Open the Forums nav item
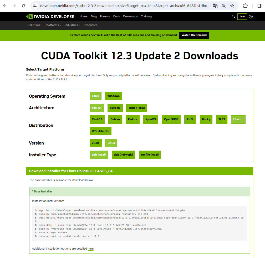The height and width of the screenshot is (258, 265). (105, 16)
